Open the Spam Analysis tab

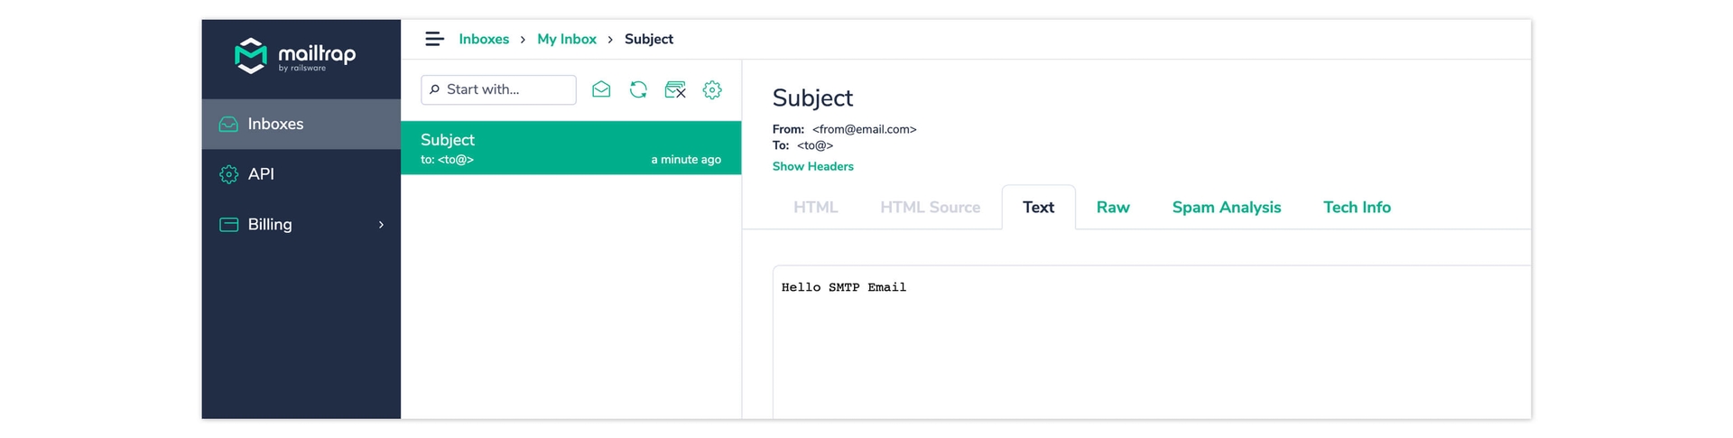click(x=1226, y=208)
